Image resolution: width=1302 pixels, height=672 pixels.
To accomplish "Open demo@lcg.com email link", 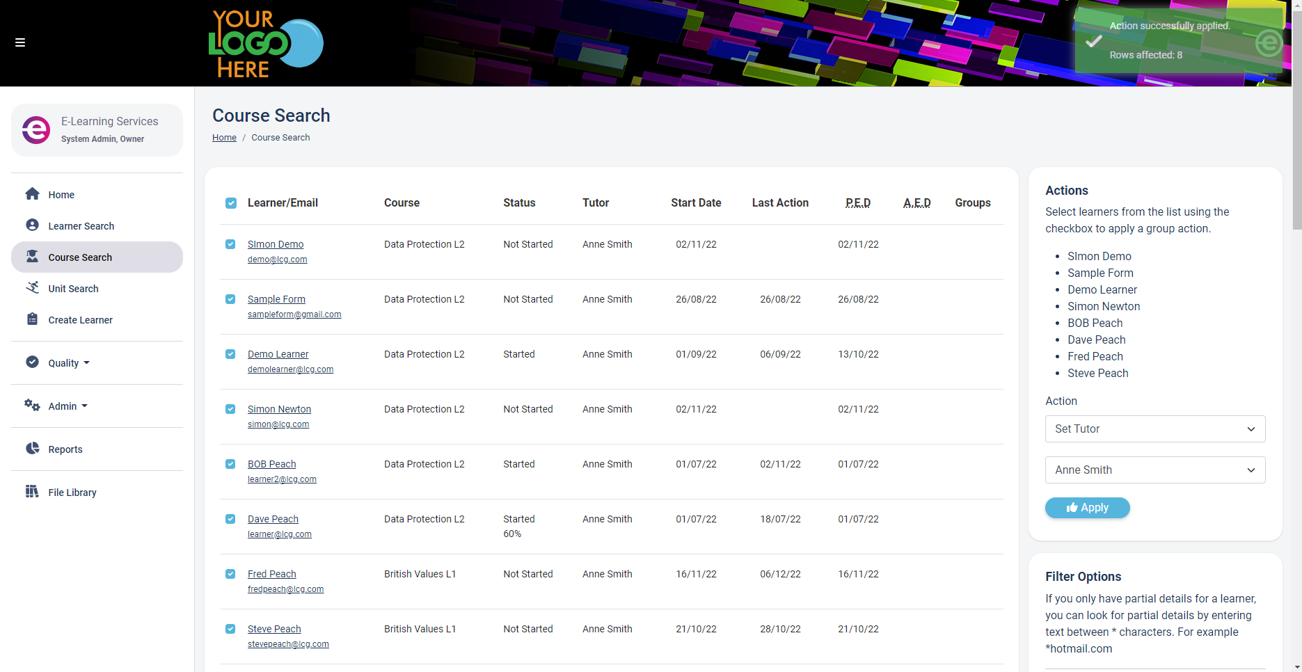I will [277, 259].
